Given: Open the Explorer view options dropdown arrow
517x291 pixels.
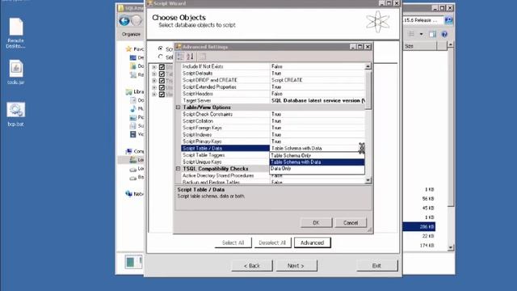Looking at the screenshot, I should click(421, 34).
